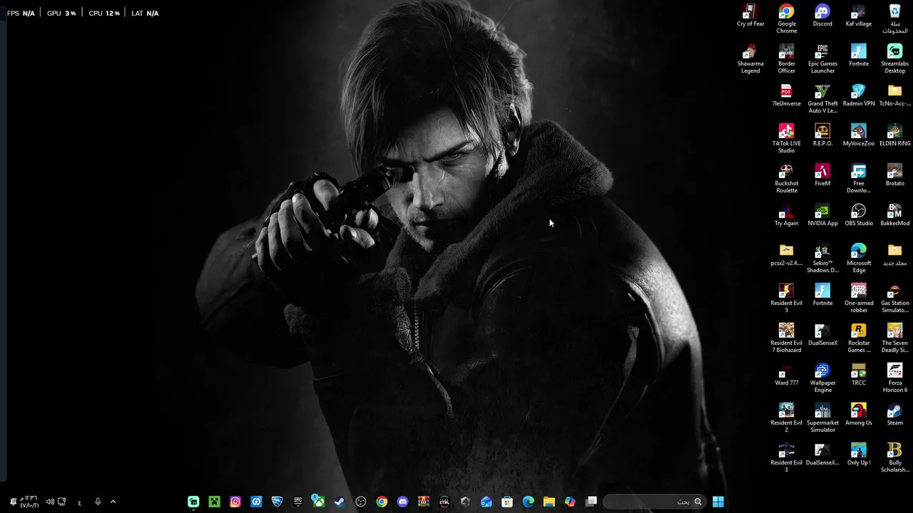
Task: Select Bully Scholarship desktop icon
Action: point(894,458)
